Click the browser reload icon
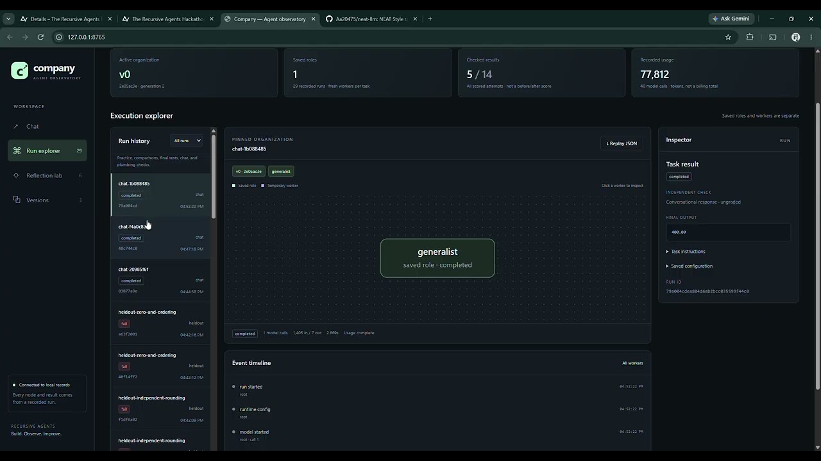The height and width of the screenshot is (461, 821). (40, 37)
